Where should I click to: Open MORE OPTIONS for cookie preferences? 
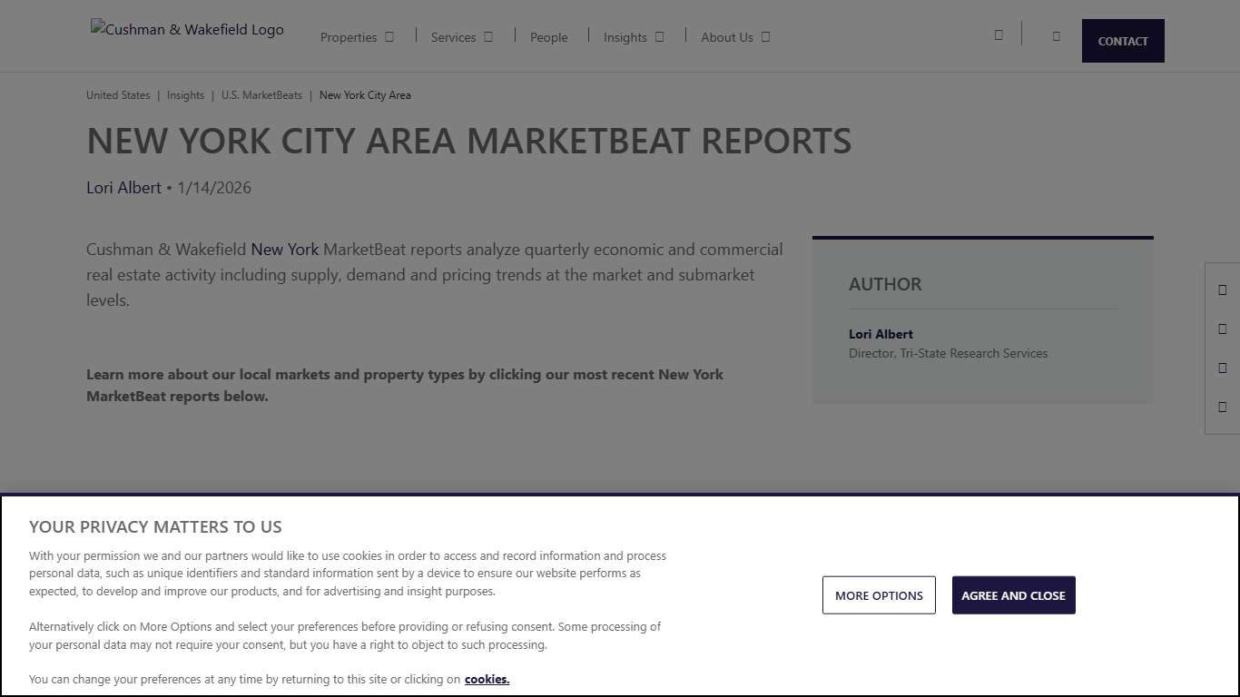click(x=879, y=594)
